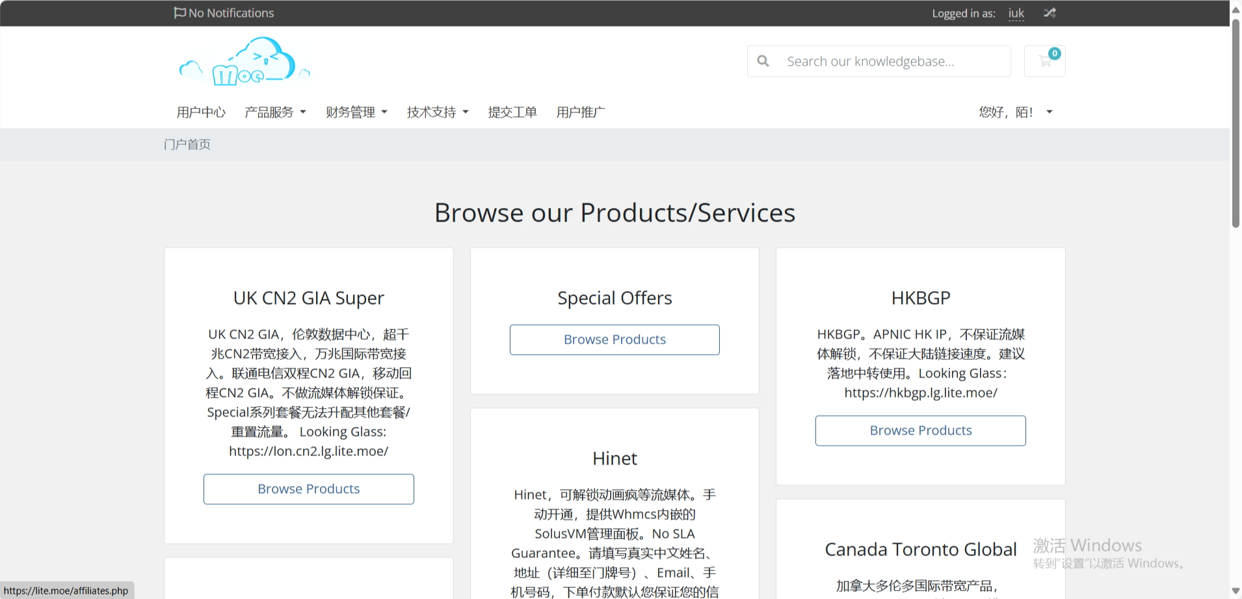
Task: Go to 用户中心 menu item
Action: (x=201, y=112)
